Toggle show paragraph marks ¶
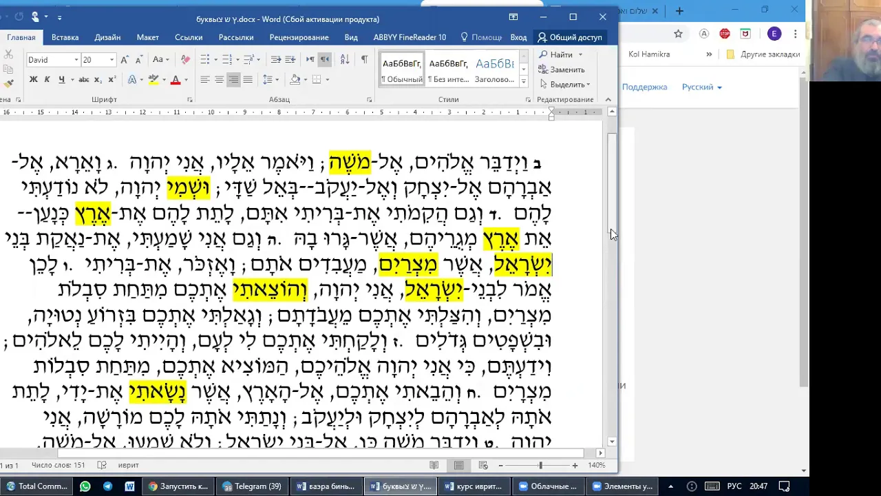The image size is (881, 496). [x=364, y=60]
